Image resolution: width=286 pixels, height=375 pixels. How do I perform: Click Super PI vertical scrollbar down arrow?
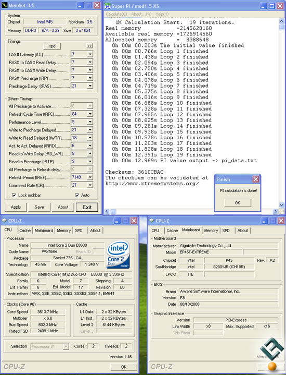pos(281,205)
